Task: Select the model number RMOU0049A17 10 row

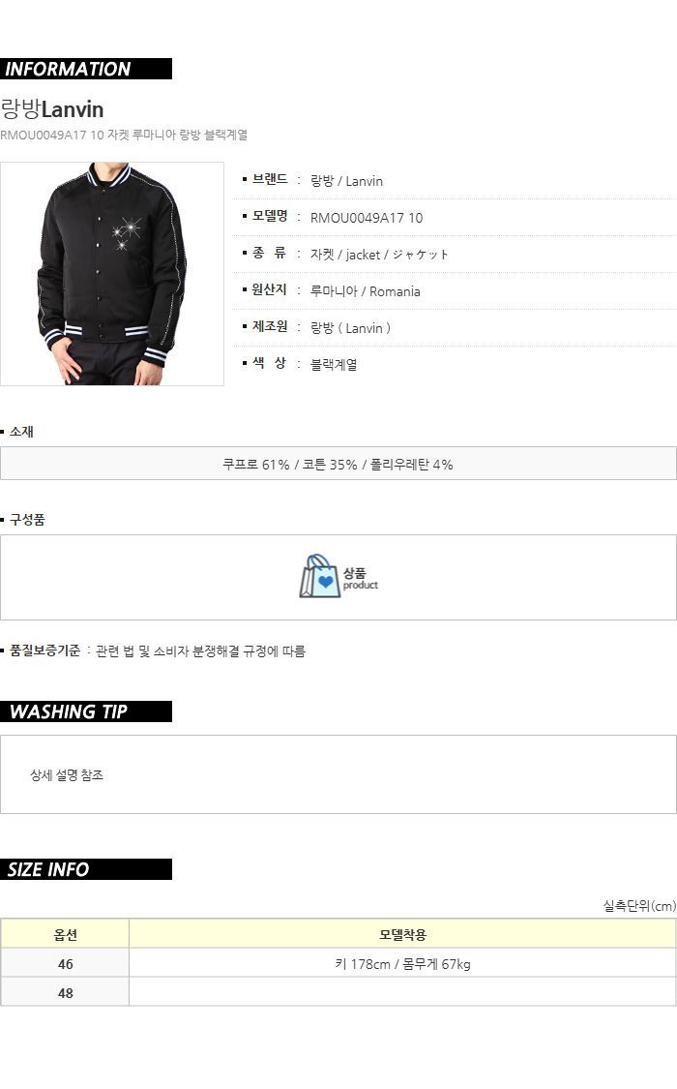Action: tap(454, 218)
